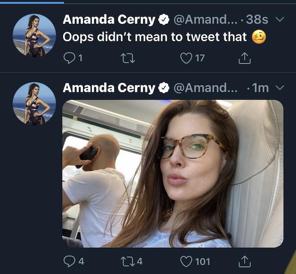The image size is (296, 274).
Task: Click the Amanda Cerny name on photo tweet
Action: [x=109, y=88]
